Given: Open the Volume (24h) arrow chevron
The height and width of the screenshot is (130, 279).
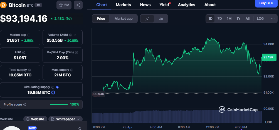Looking at the screenshot, I should [75, 35].
